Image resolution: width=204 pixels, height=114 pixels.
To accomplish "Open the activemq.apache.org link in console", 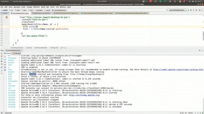I will (84, 95).
